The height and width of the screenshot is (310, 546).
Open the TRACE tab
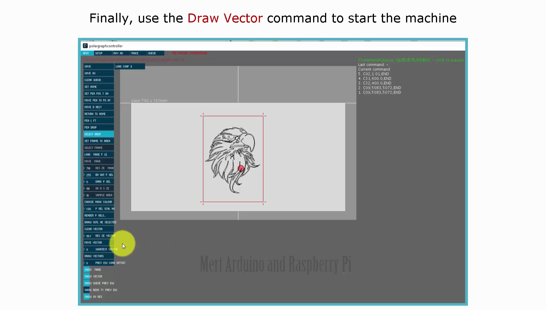pos(135,53)
